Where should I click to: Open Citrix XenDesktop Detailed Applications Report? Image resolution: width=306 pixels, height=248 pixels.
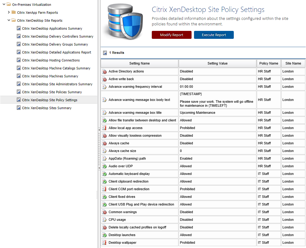click(x=56, y=52)
